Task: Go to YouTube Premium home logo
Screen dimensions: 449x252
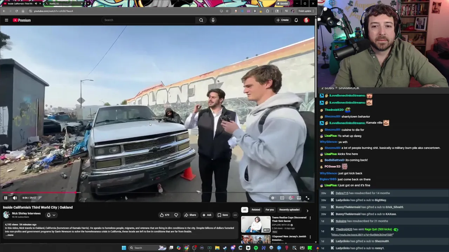Action: [x=22, y=20]
